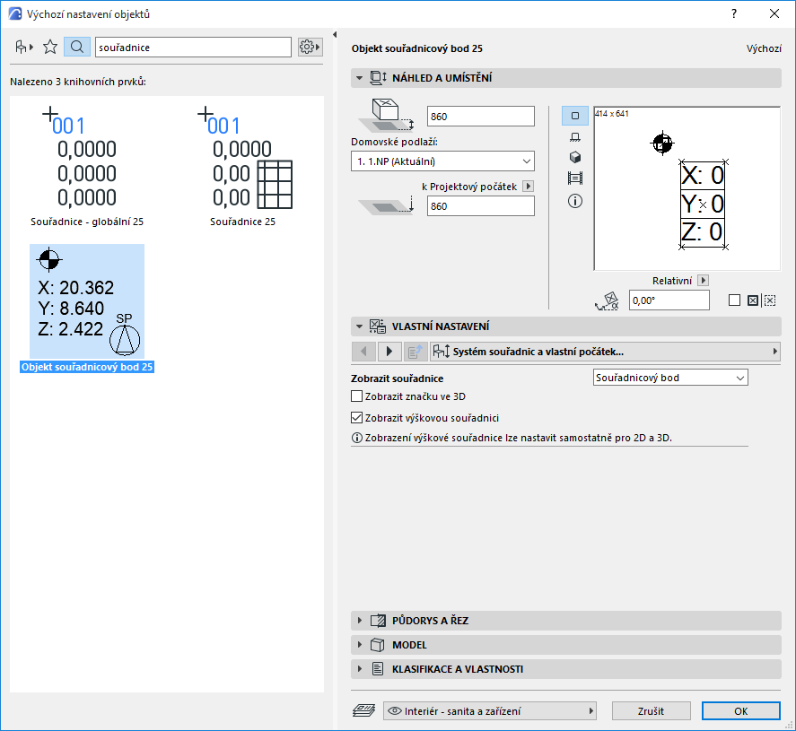
Task: Expand KLASIFIKACE A VLASTNOSTI panel
Action: (x=360, y=668)
